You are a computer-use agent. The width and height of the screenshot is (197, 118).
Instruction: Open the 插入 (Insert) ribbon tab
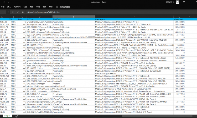coord(9,7)
